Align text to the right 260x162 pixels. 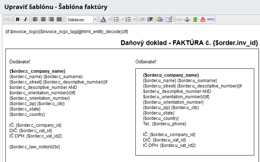pos(51,19)
